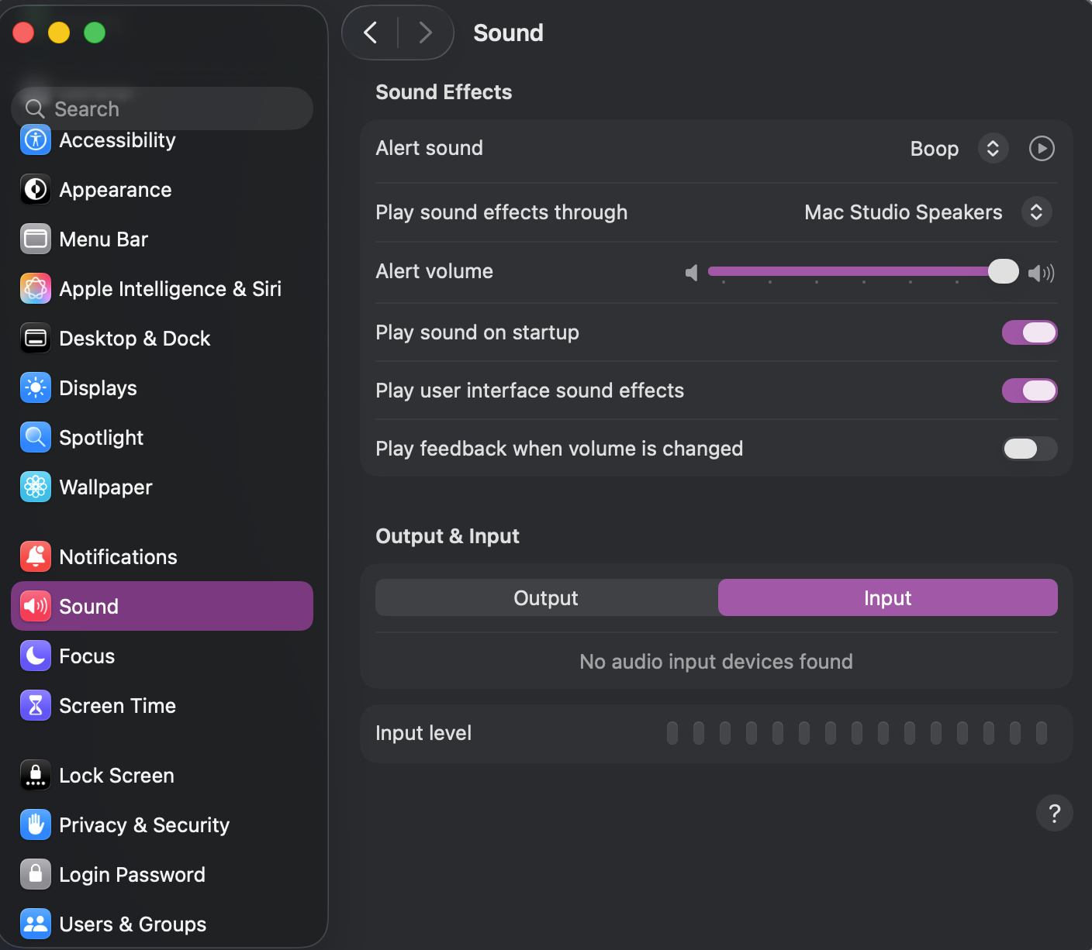Expand the Mac Studio Speakers output menu
This screenshot has height=950, width=1092.
tap(1036, 212)
